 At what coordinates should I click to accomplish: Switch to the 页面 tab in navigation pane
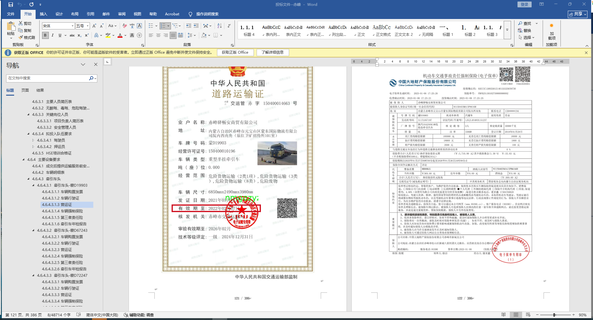pos(25,90)
